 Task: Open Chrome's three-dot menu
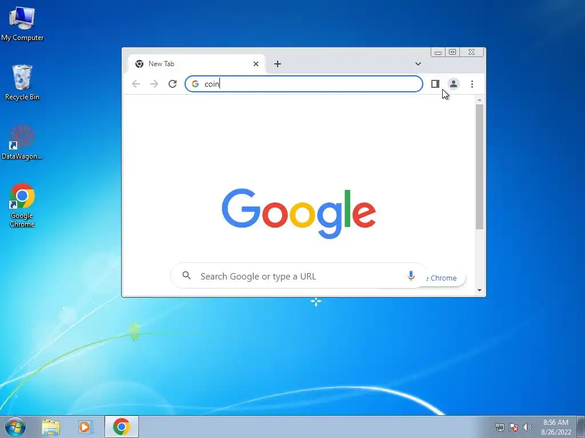click(x=472, y=84)
